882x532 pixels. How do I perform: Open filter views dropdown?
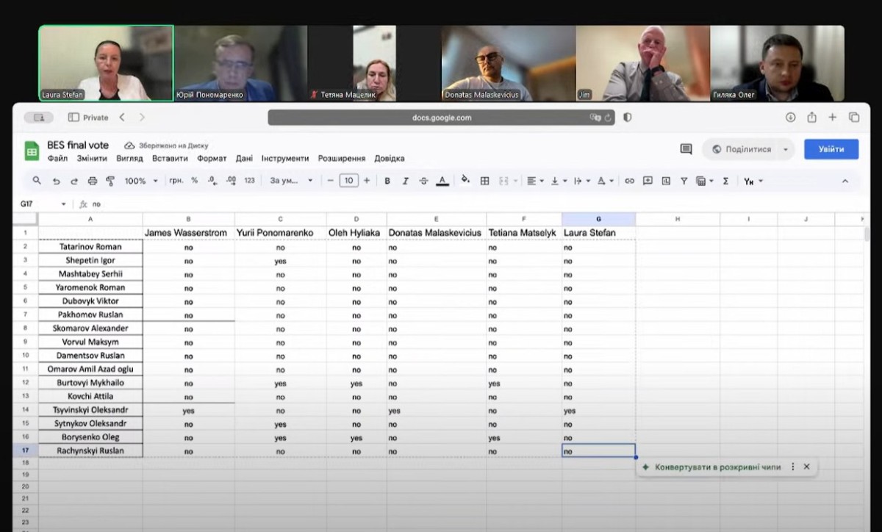coord(704,181)
